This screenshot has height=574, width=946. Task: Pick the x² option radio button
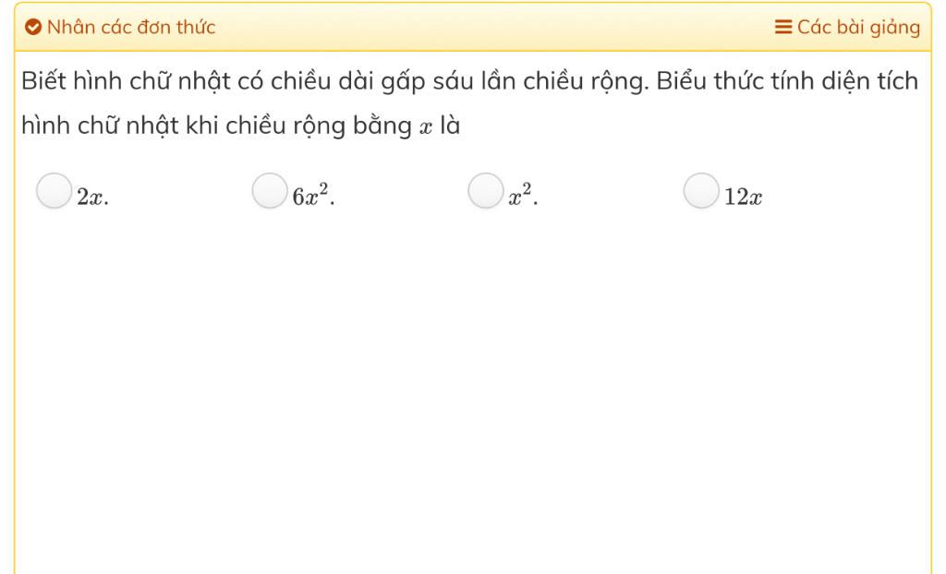pyautogui.click(x=486, y=190)
